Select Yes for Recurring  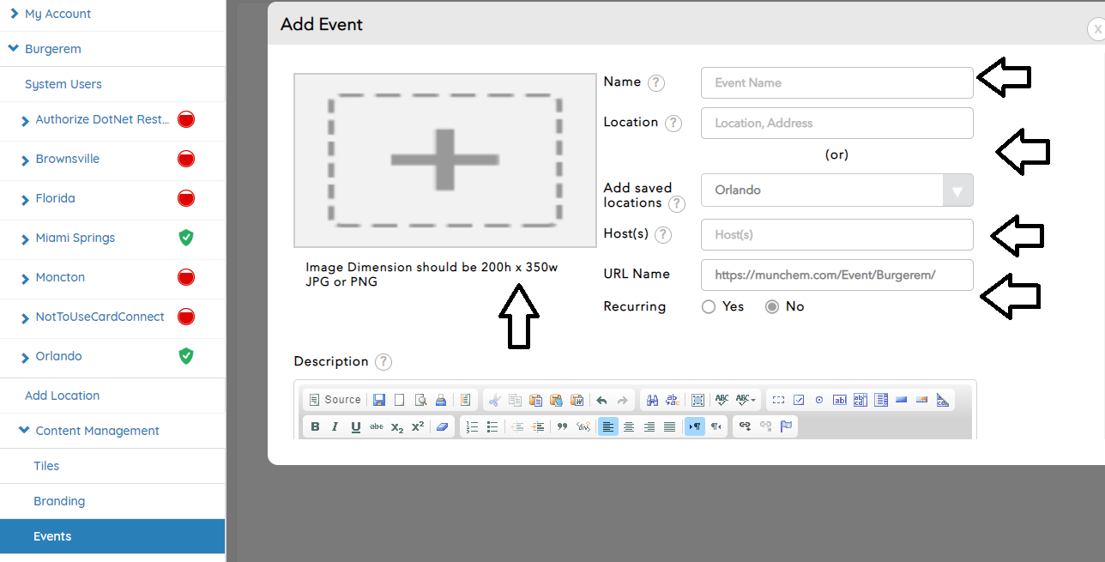click(709, 306)
